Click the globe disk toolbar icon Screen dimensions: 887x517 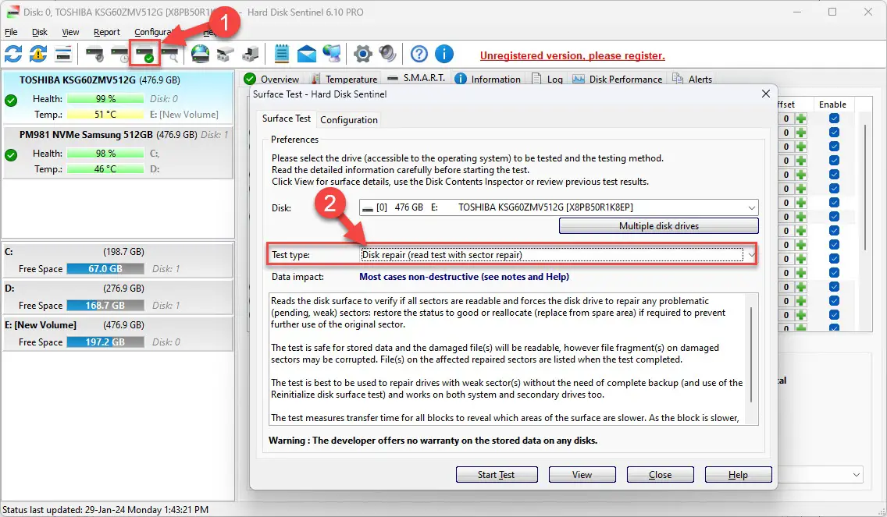(x=201, y=54)
